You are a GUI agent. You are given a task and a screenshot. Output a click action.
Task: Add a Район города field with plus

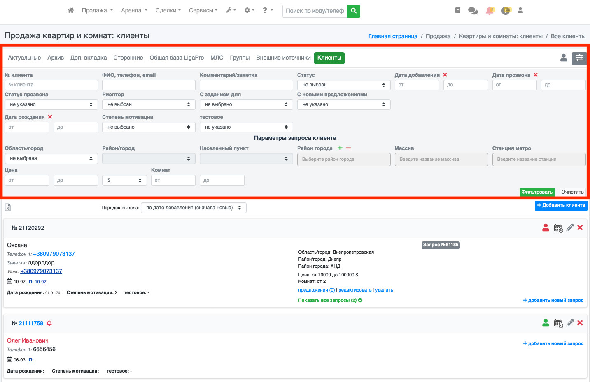[340, 148]
